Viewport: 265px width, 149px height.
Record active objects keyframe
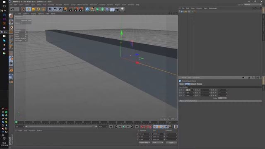[x=142, y=127]
